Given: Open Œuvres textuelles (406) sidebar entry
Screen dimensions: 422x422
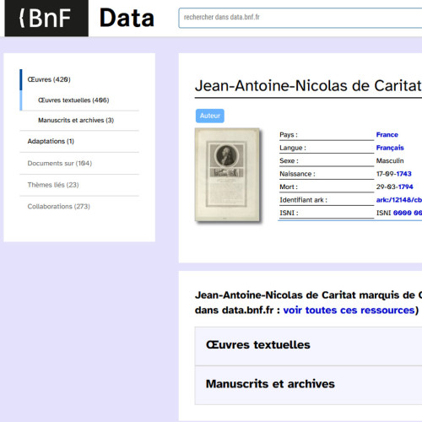Looking at the screenshot, I should click(73, 100).
